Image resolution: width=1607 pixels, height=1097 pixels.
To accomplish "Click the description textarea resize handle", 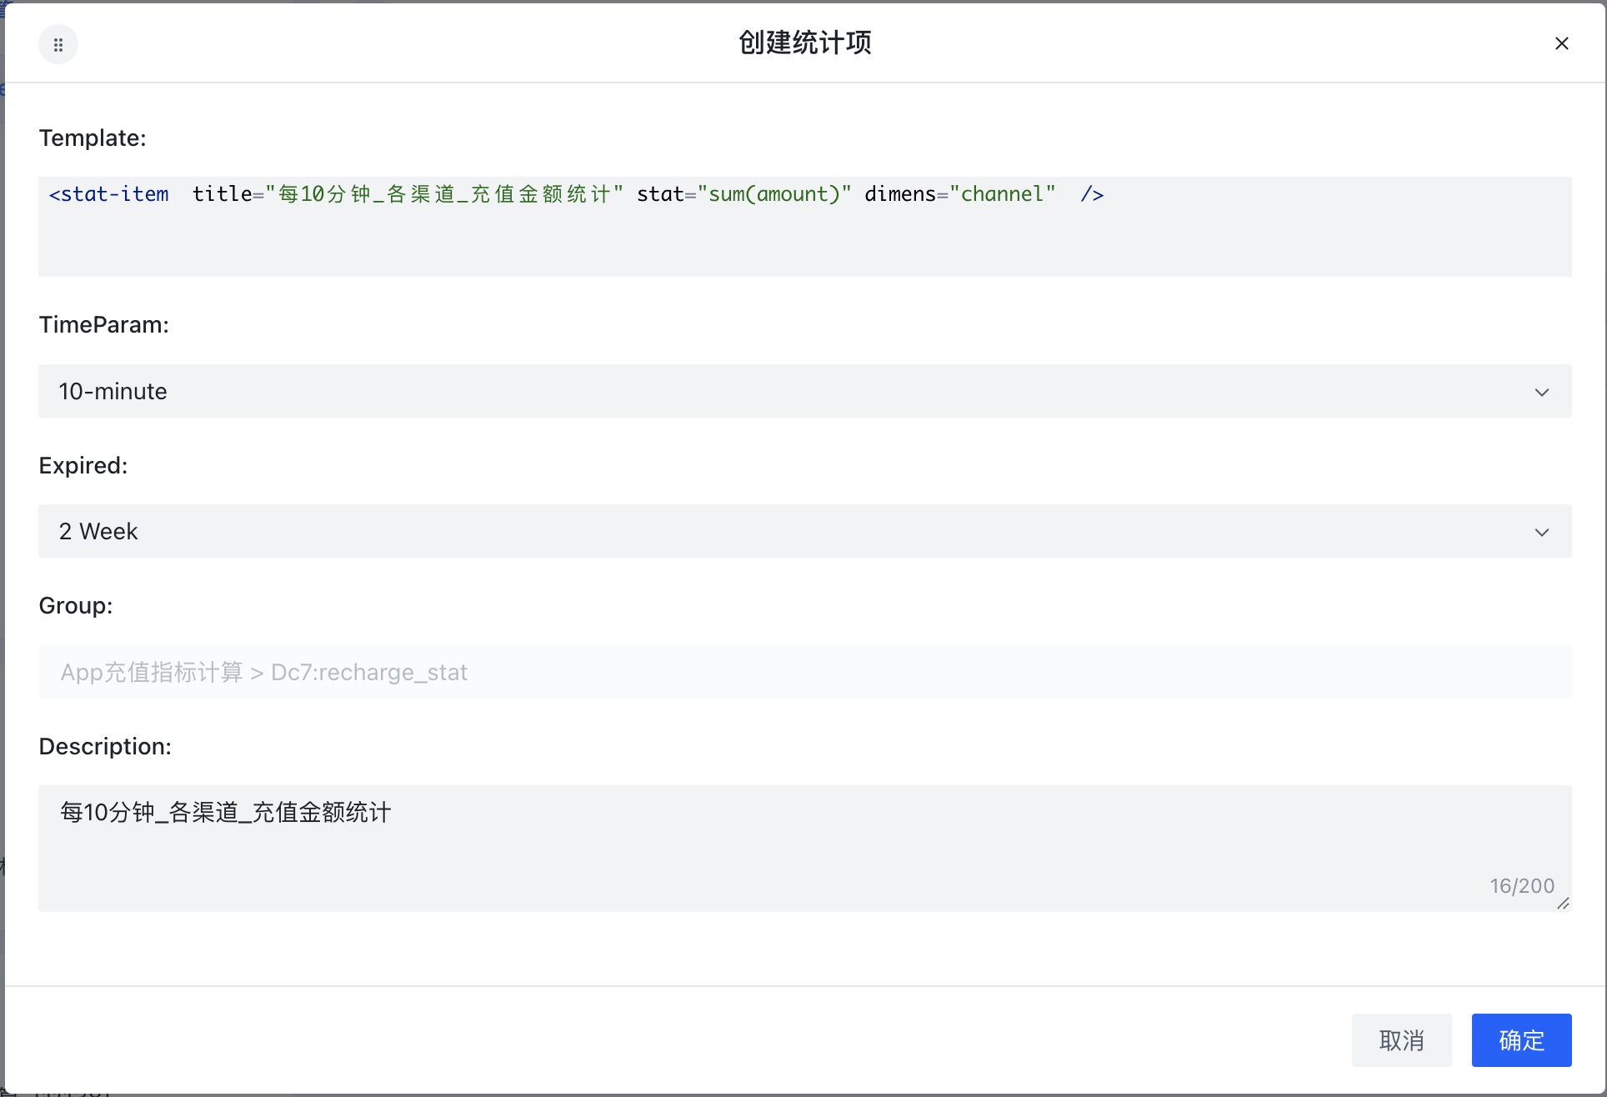I will pos(1563,904).
